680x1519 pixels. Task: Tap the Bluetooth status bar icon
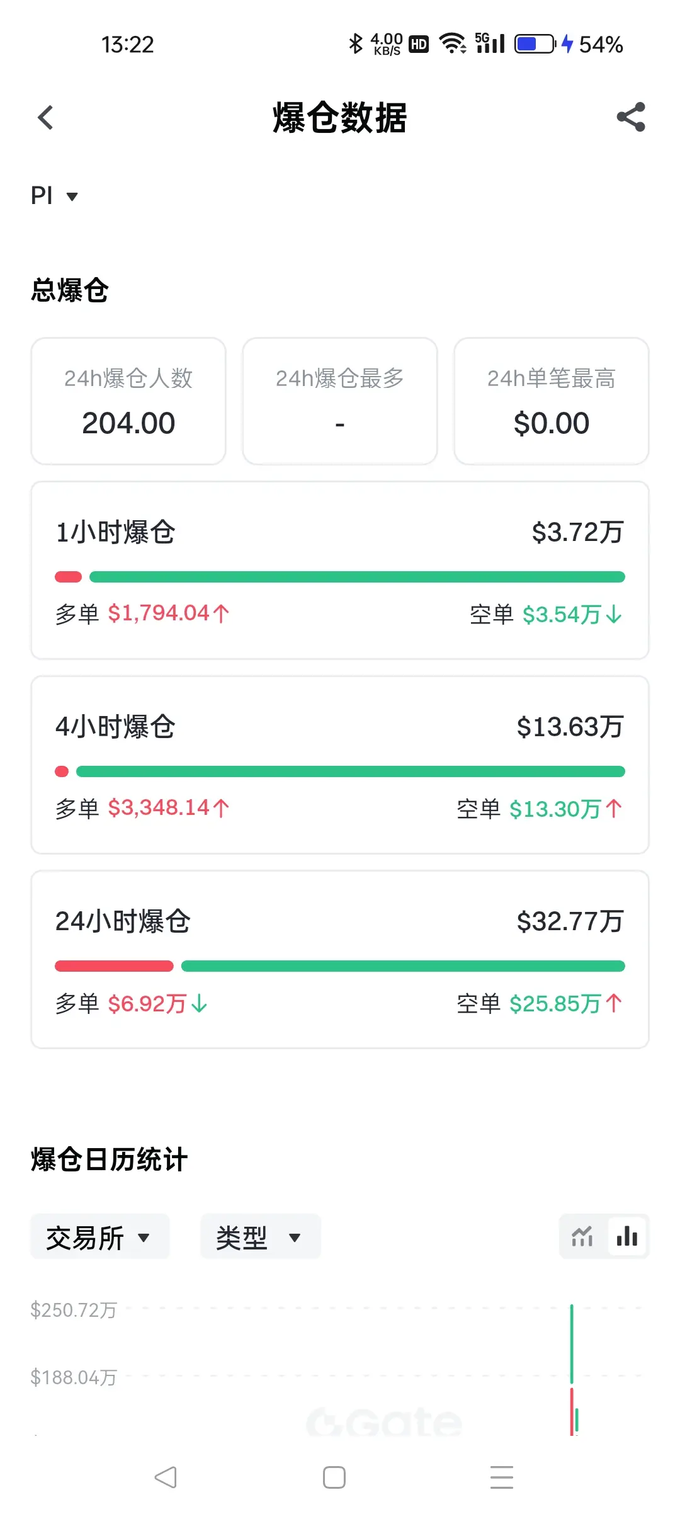pos(356,43)
